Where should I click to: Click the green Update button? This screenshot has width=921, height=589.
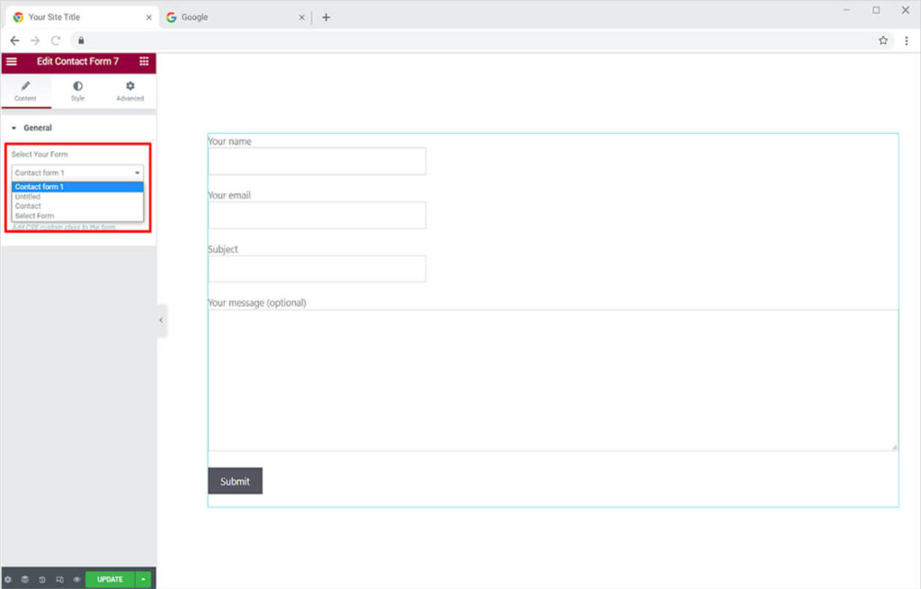(x=110, y=580)
